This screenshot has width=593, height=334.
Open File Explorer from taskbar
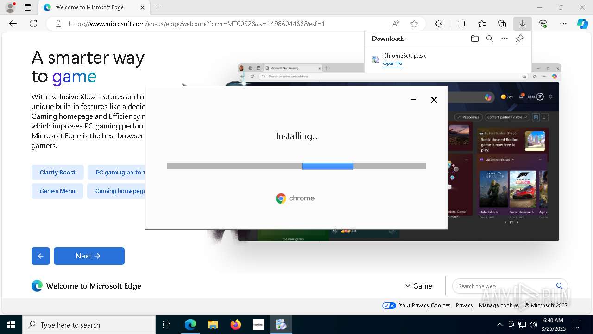(x=213, y=325)
